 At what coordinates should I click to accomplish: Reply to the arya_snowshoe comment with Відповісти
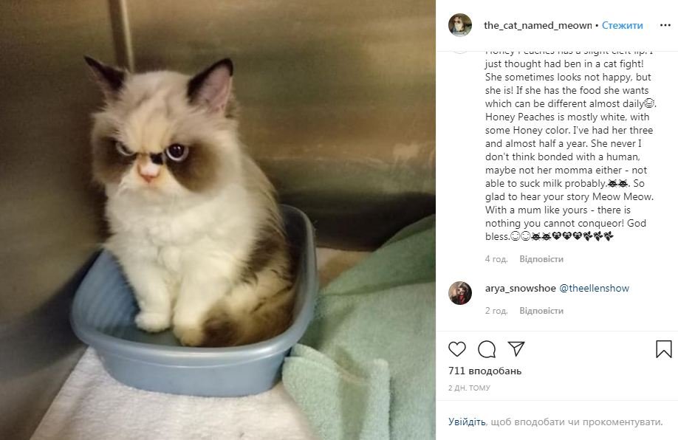point(541,311)
